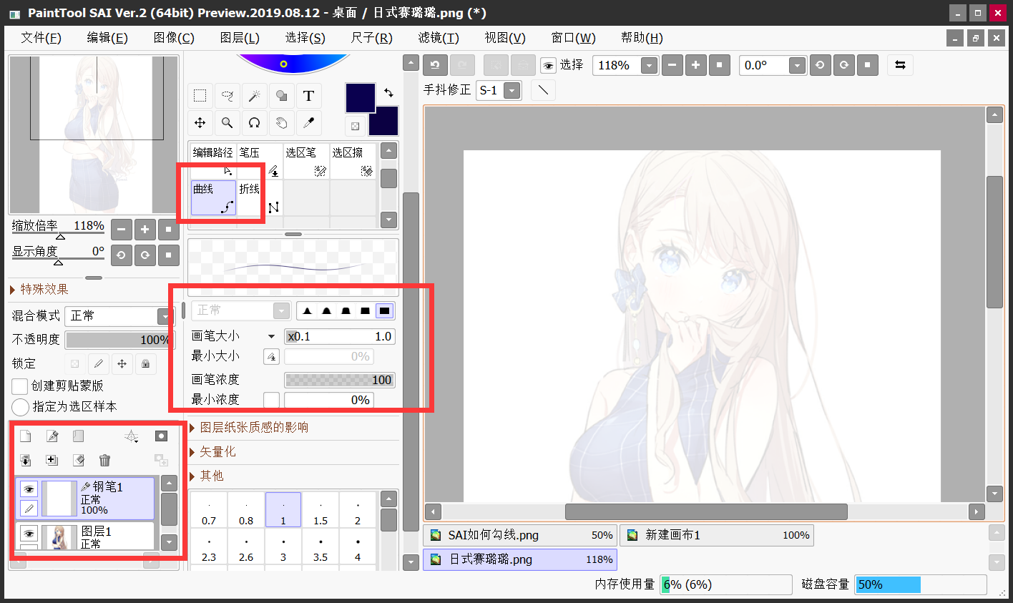Screen dimensions: 1013x603
Task: Toggle selection visibility eye icon
Action: coord(548,66)
